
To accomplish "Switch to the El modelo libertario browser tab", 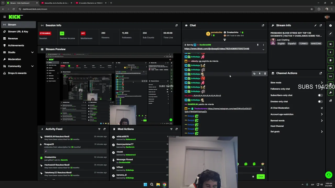I will pos(91,3).
